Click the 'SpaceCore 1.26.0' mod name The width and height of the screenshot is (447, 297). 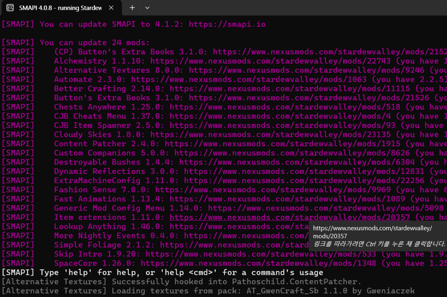[x=95, y=263]
